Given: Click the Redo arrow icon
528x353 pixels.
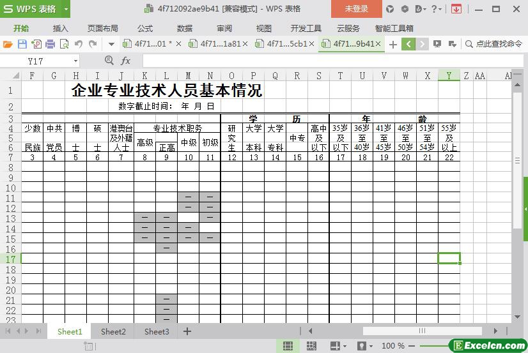Looking at the screenshot, I should 93,44.
